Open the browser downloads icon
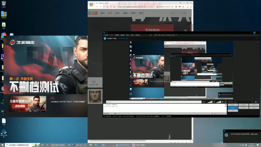This screenshot has height=147, width=261. pyautogui.click(x=188, y=7)
